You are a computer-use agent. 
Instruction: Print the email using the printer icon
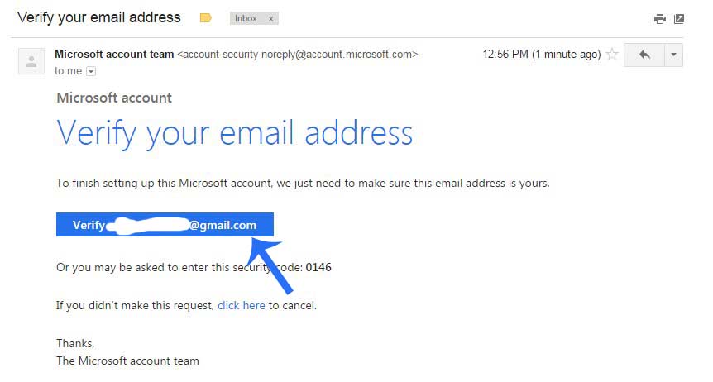coord(659,18)
